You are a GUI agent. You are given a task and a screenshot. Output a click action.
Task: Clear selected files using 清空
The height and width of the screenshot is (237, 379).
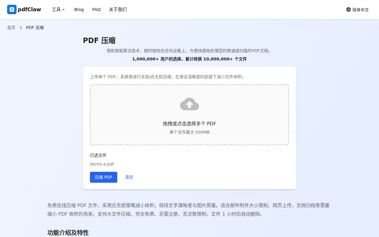[129, 177]
